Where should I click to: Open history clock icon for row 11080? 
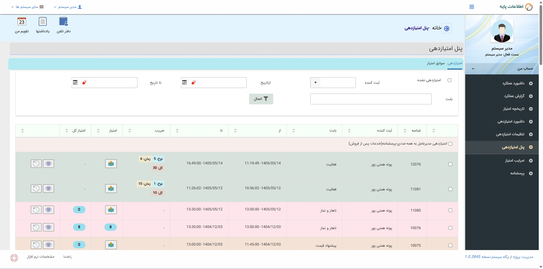36,210
